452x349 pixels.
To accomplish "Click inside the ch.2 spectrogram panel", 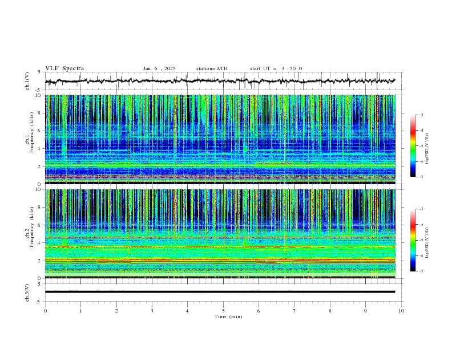I will 220,234.
